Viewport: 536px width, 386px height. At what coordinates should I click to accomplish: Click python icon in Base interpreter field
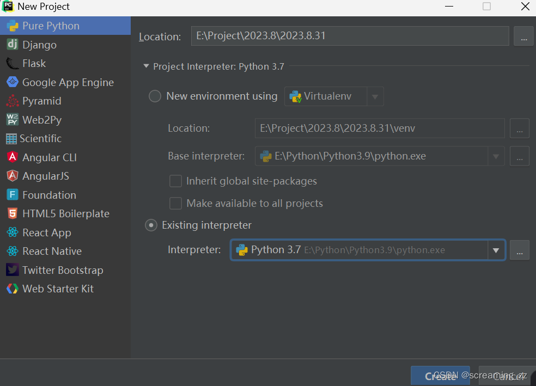point(266,156)
